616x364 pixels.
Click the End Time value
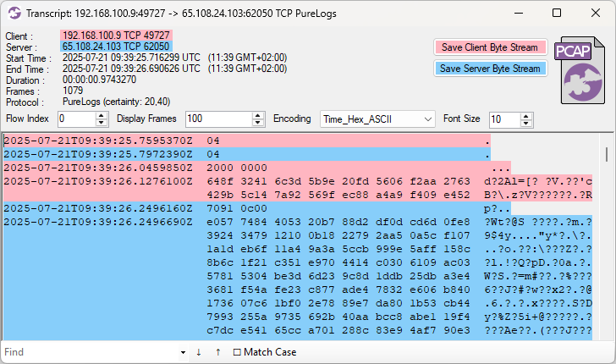tap(175, 69)
